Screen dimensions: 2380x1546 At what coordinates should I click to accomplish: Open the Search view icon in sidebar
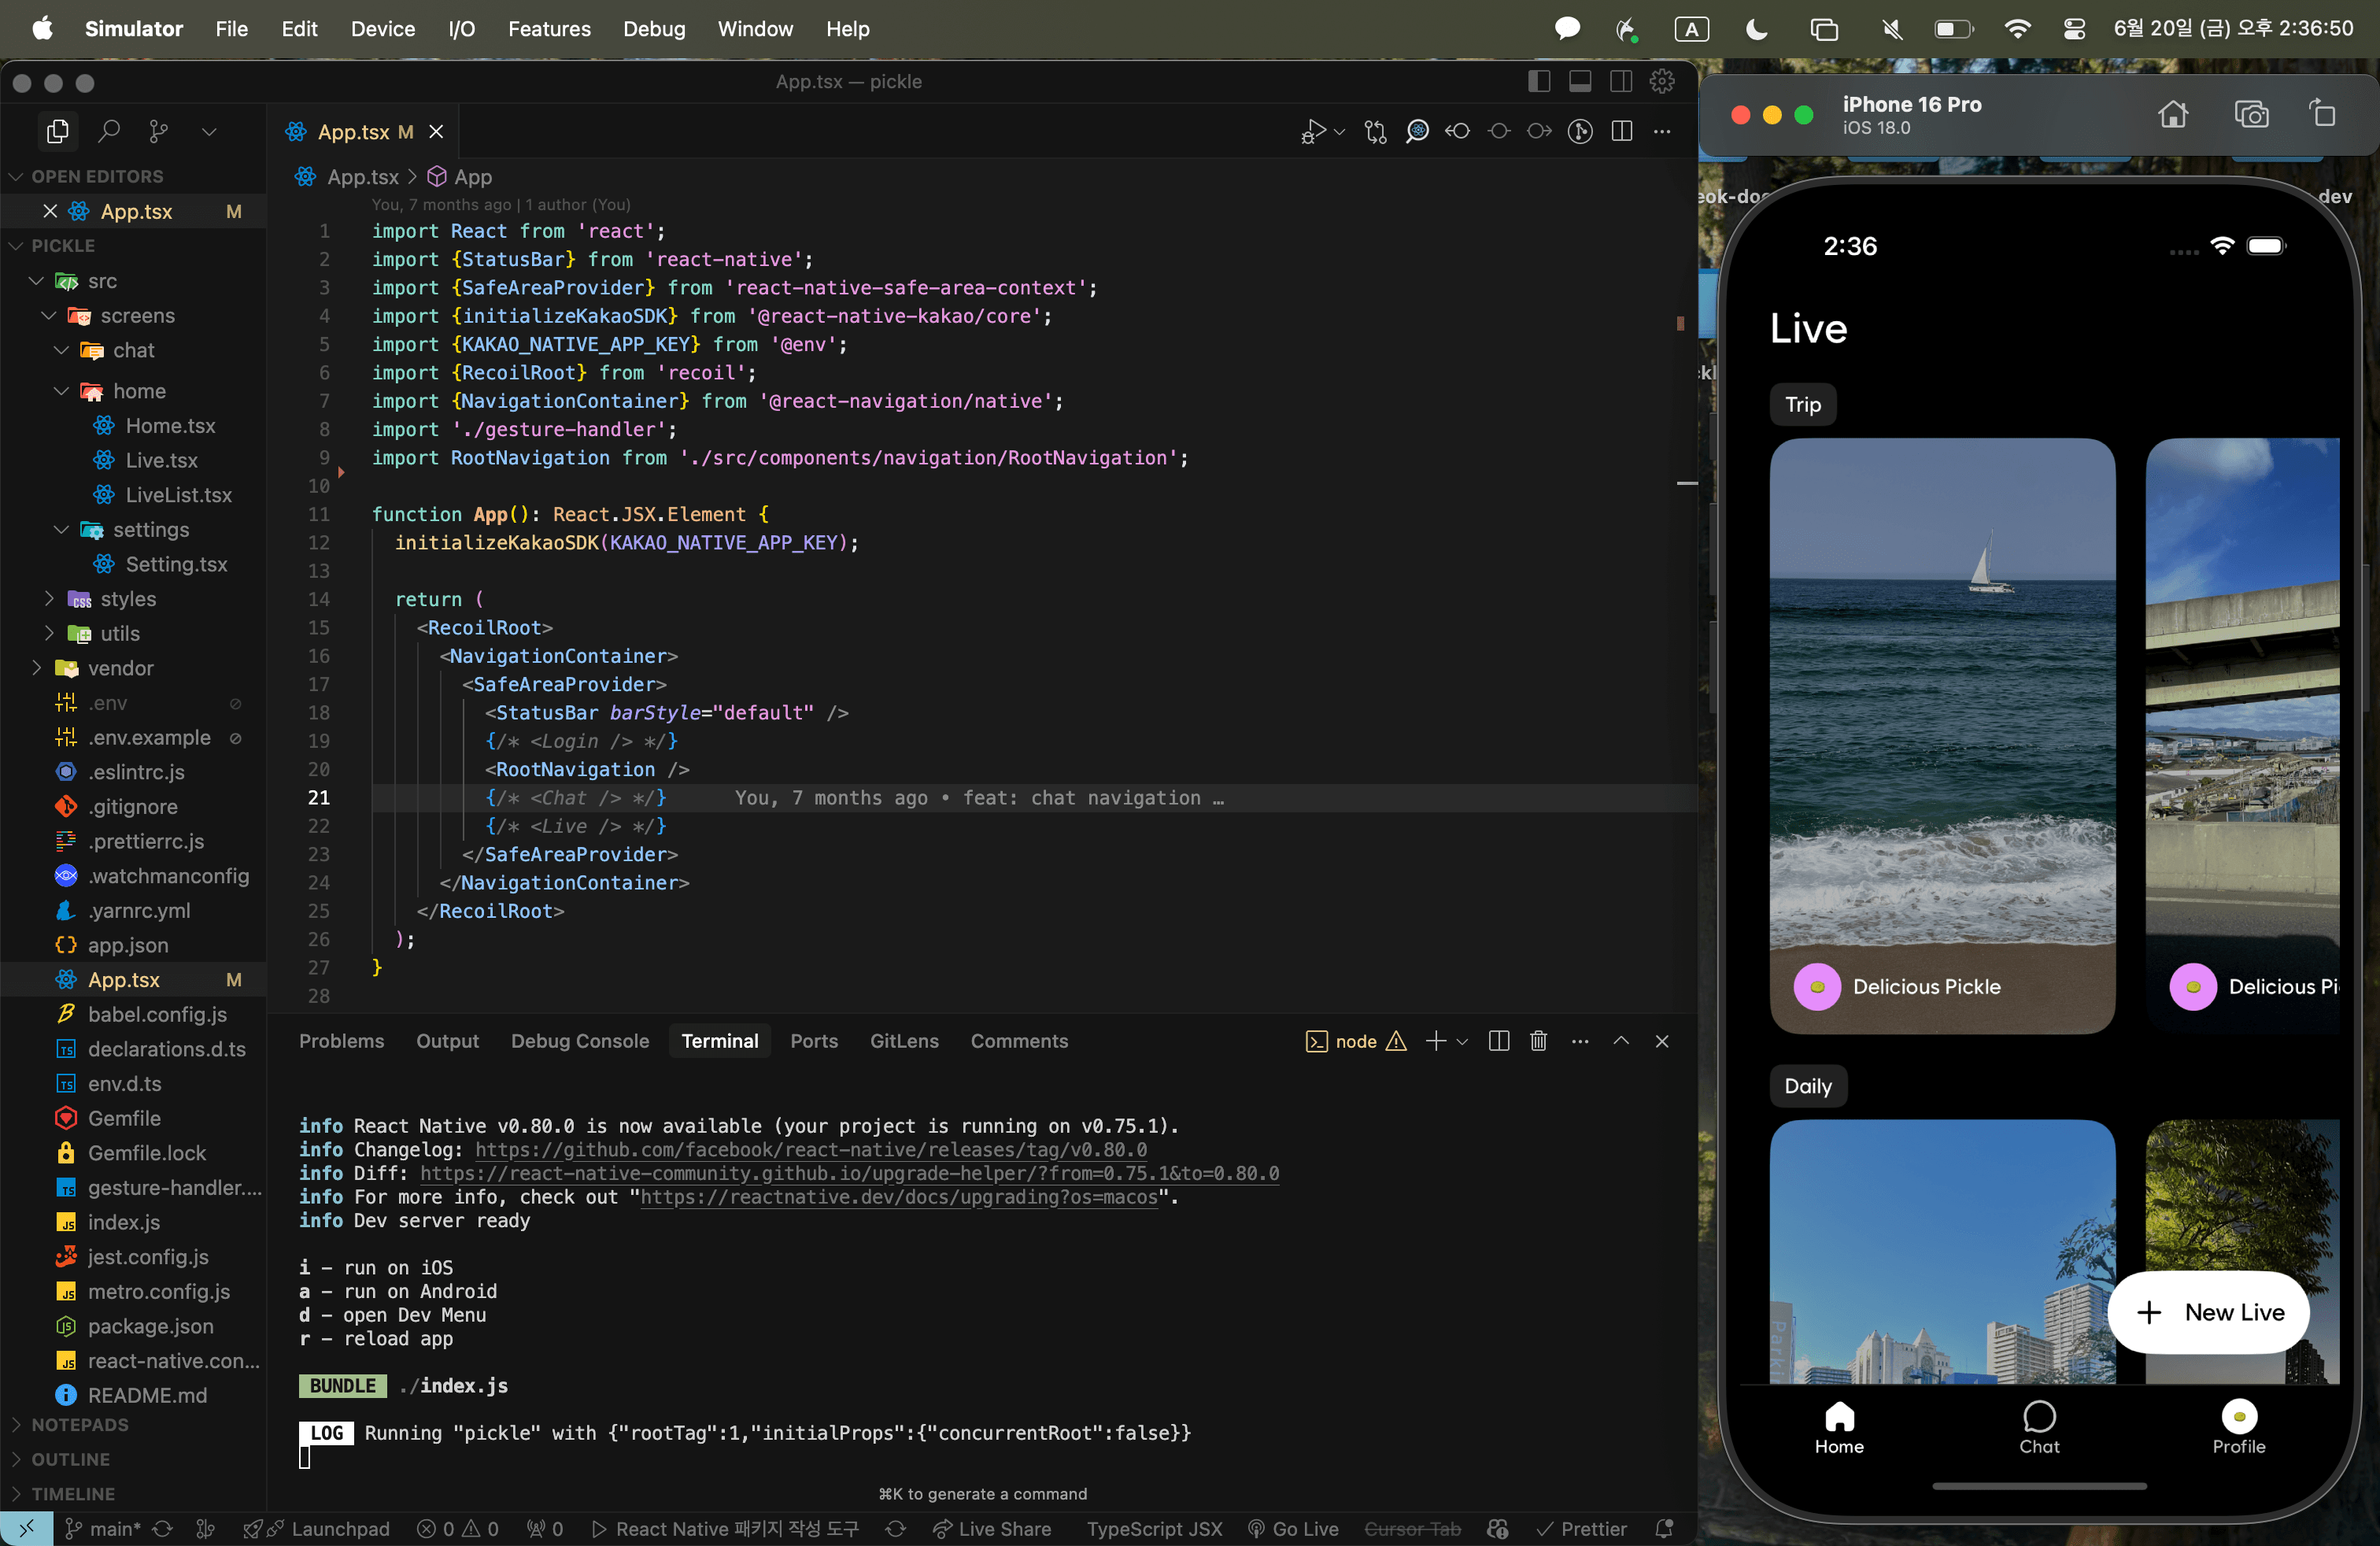pos(108,131)
